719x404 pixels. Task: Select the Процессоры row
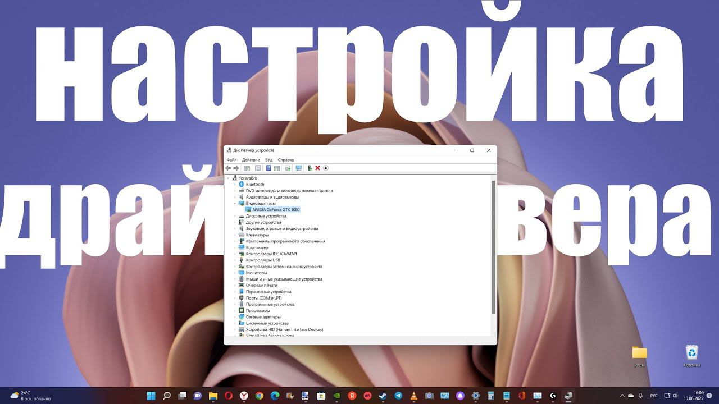pyautogui.click(x=254, y=310)
